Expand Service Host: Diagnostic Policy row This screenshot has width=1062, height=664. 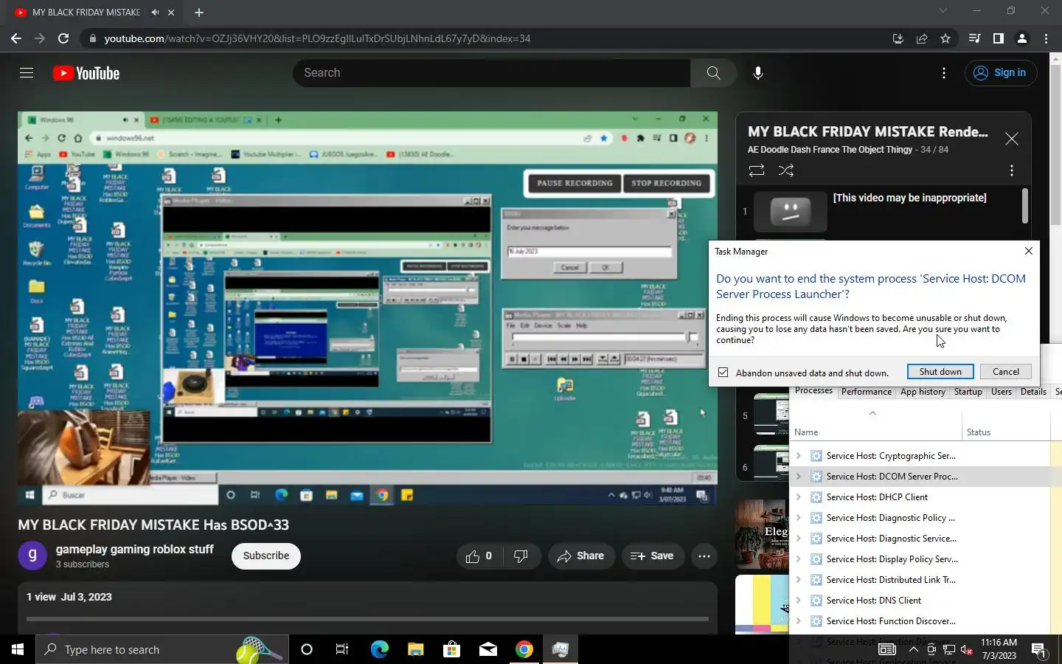pos(798,518)
